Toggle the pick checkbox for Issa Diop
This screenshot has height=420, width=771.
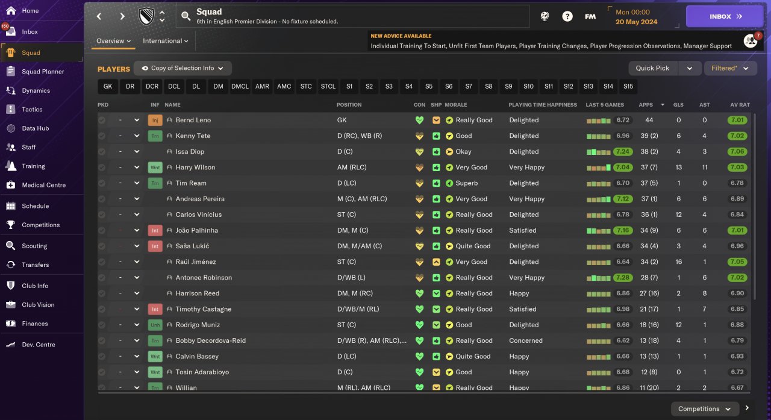pos(102,152)
